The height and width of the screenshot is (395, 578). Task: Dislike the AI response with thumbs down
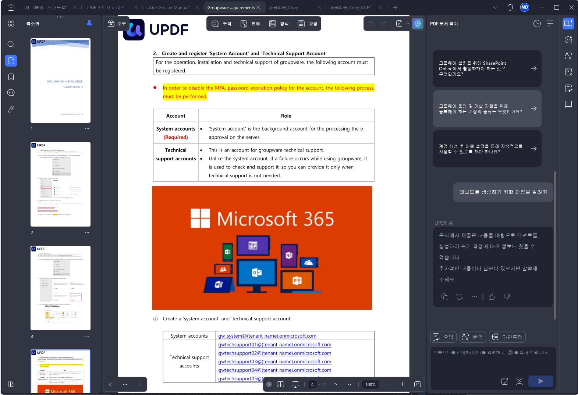pyautogui.click(x=507, y=297)
